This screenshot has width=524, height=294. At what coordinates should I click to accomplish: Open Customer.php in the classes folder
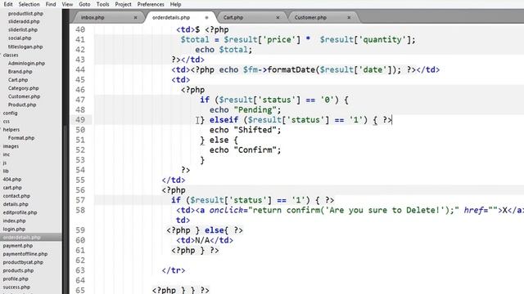tap(24, 96)
